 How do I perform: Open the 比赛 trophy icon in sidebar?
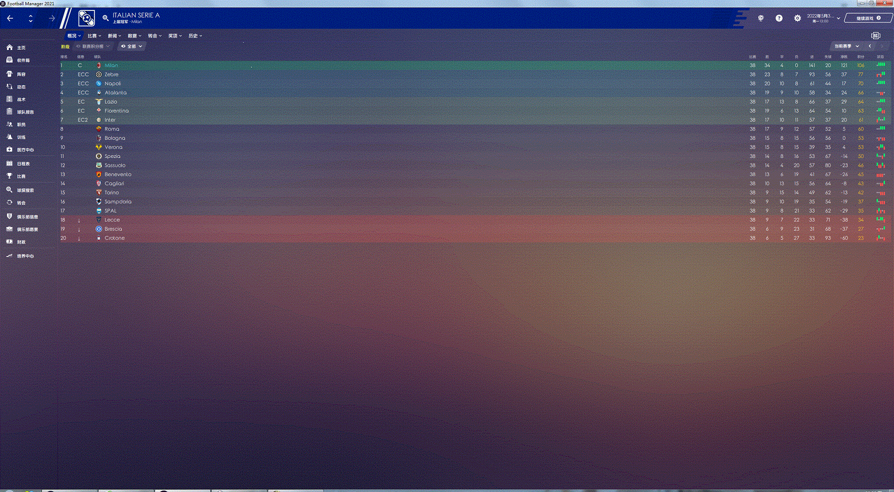tap(9, 176)
